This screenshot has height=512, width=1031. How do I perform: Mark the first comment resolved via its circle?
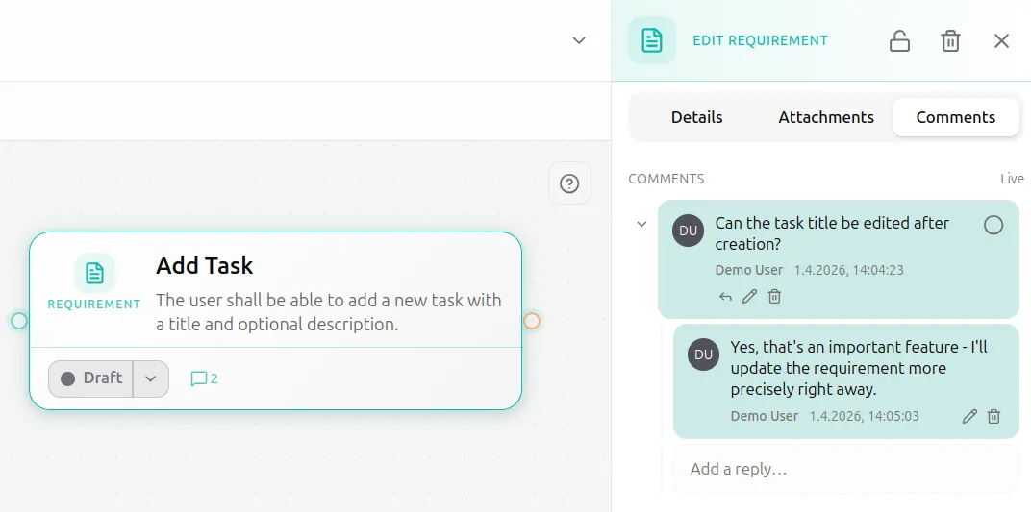point(993,226)
